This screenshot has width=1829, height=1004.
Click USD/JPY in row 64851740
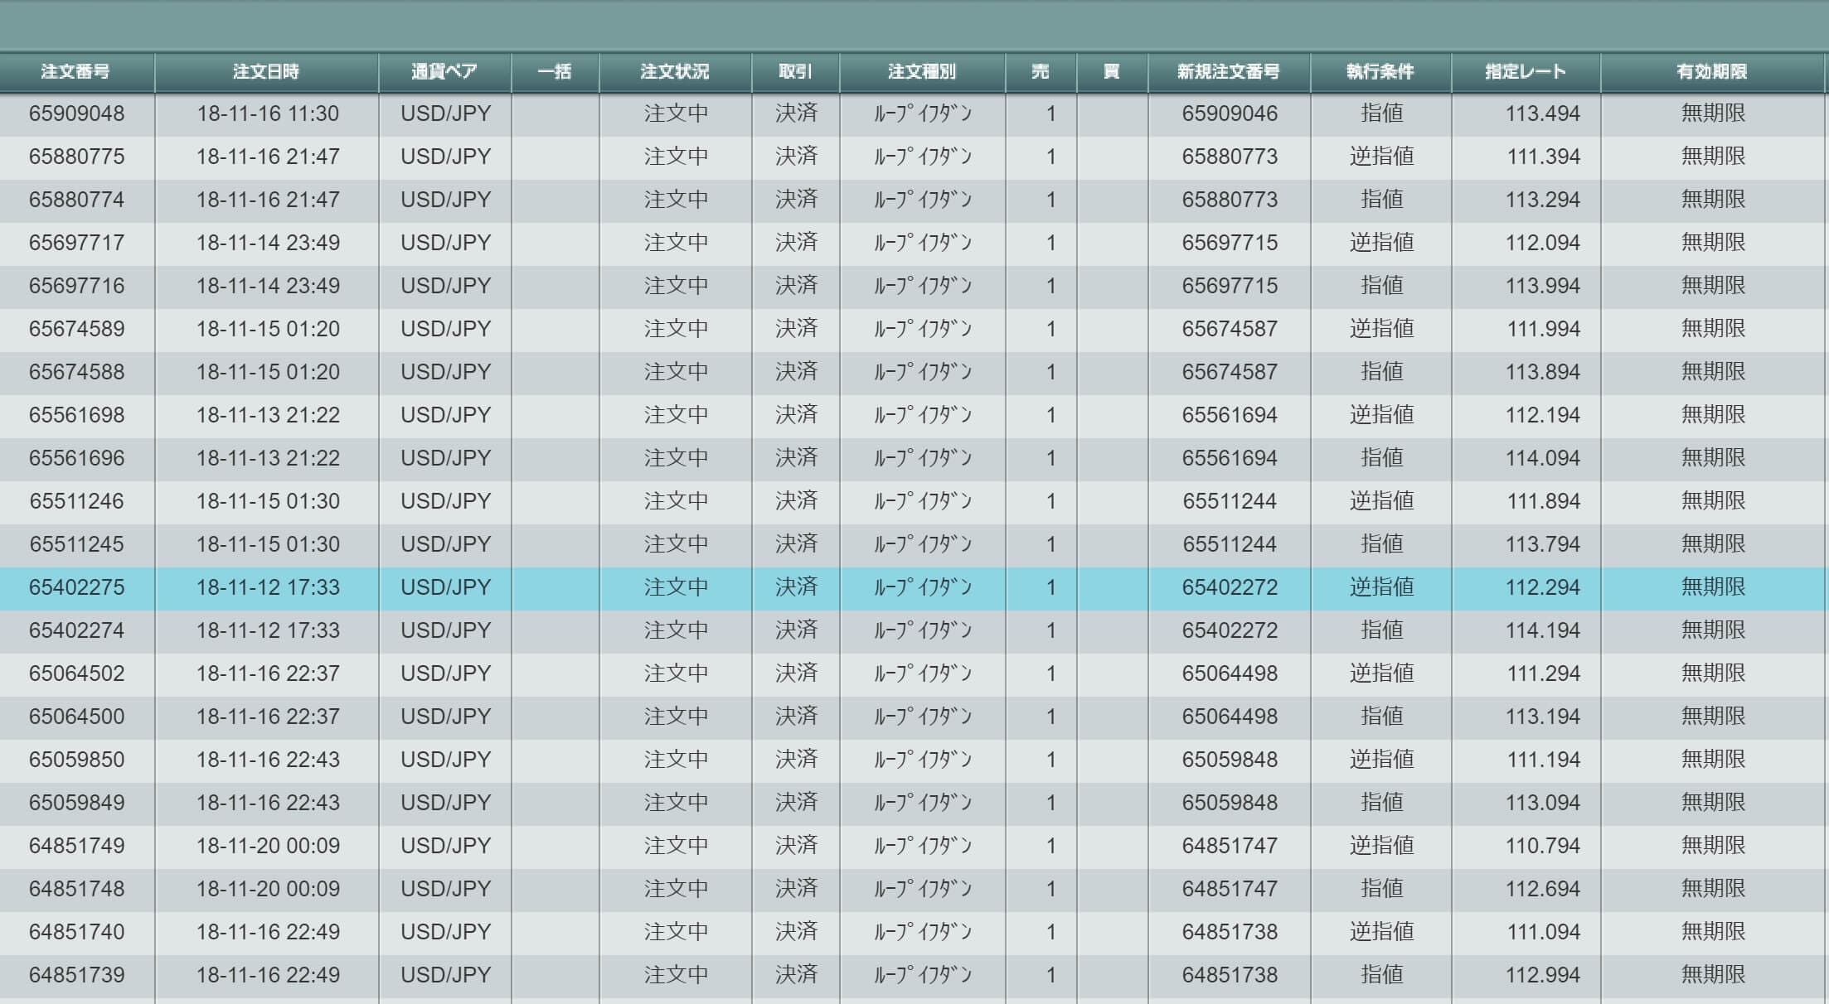pyautogui.click(x=445, y=932)
